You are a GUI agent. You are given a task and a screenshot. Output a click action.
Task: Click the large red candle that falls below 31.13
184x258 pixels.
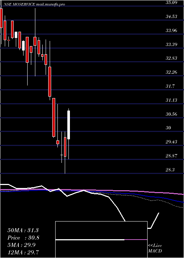pyautogui.click(x=54, y=117)
